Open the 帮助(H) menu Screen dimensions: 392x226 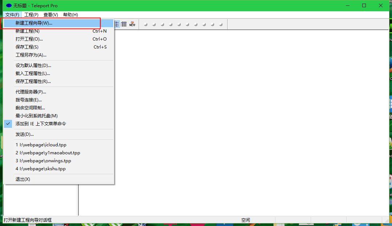coord(70,15)
